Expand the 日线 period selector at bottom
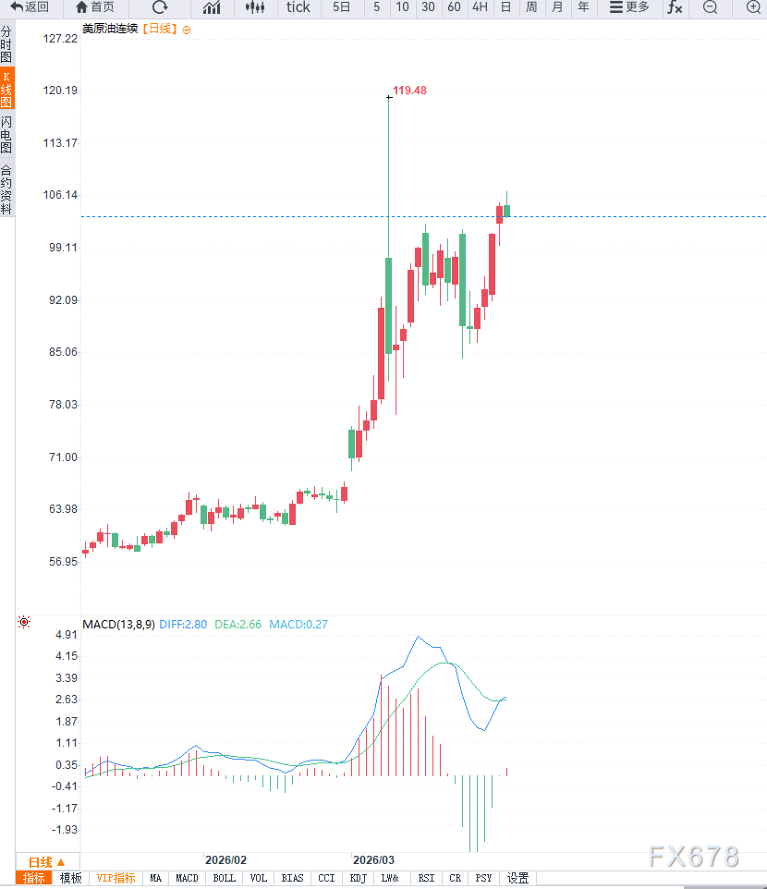The image size is (767, 889). pos(46,861)
